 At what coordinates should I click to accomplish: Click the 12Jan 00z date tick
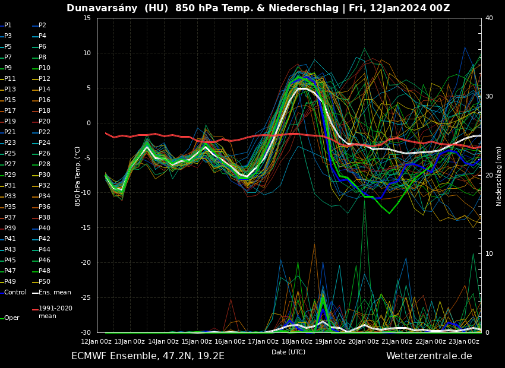(97, 341)
